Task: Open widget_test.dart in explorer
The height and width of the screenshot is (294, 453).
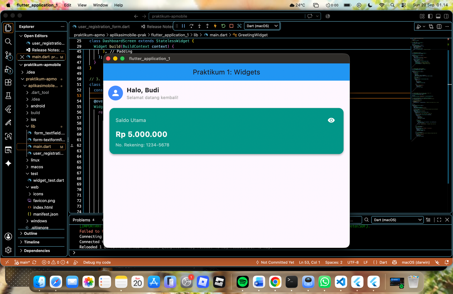Action: tap(48, 180)
